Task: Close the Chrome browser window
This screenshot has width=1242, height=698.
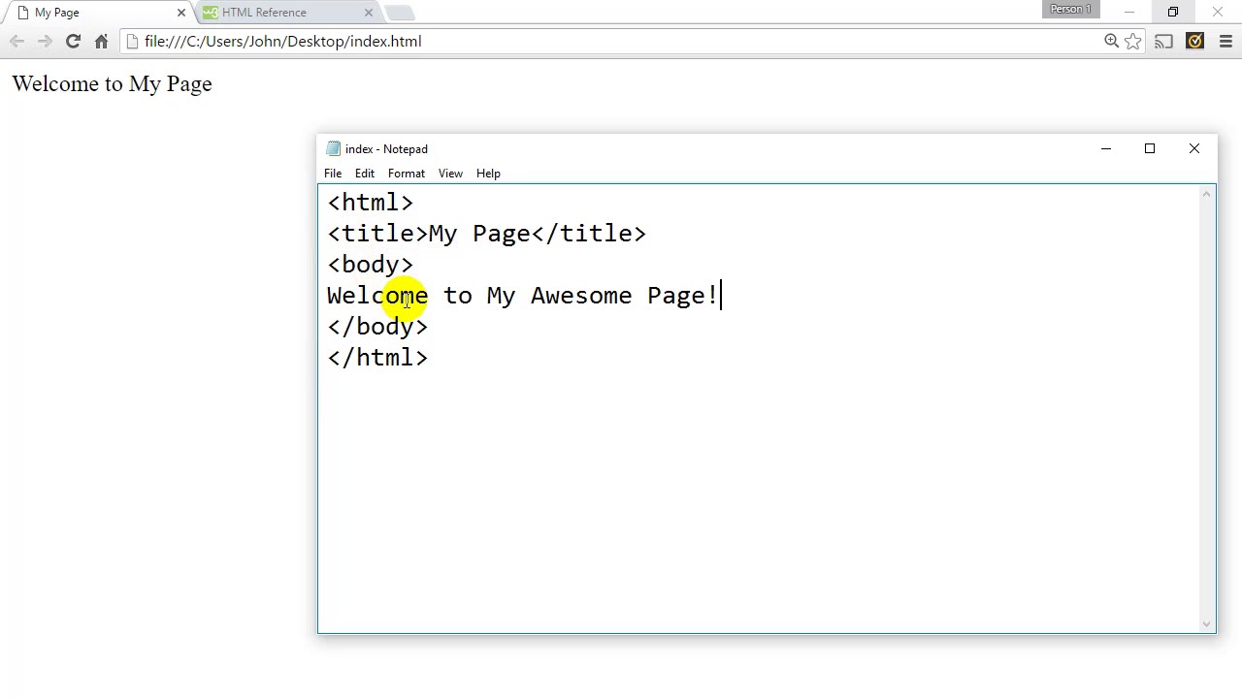Action: coord(1218,13)
